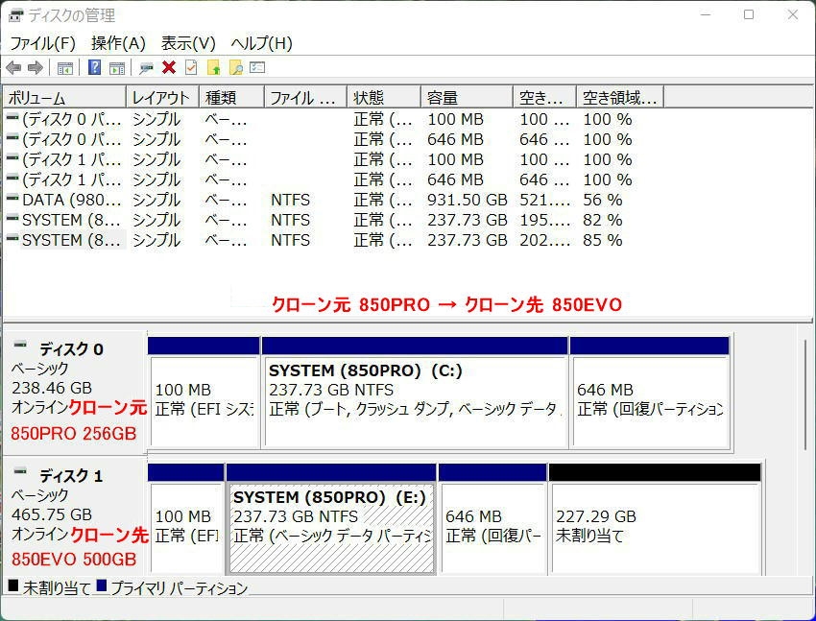Close the ディスクの管理 window
This screenshot has height=621, width=816.
coord(793,15)
